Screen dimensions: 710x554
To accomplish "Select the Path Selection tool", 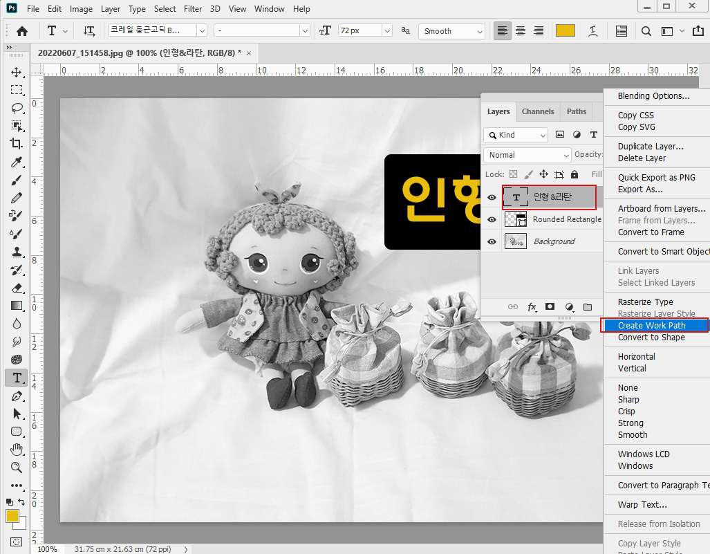I will (17, 414).
